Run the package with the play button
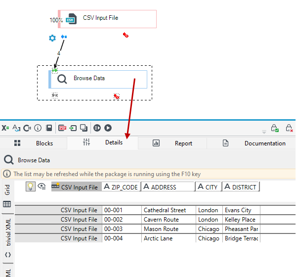This screenshot has height=277, width=296. coord(108,128)
